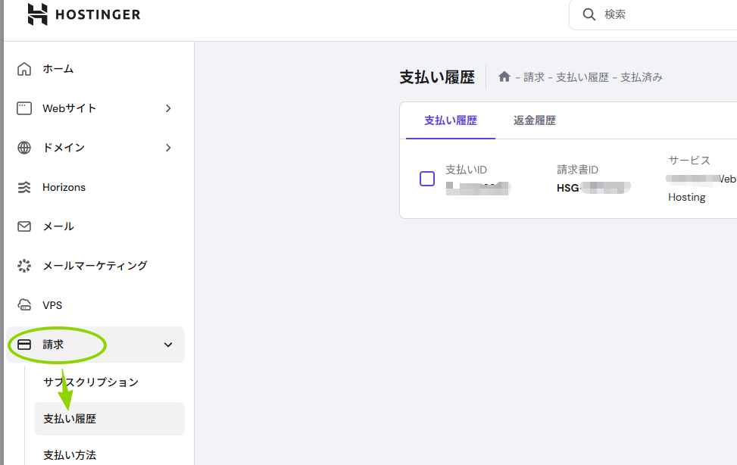Click the VPS cloud icon
Screen dimensions: 737x465
25,304
